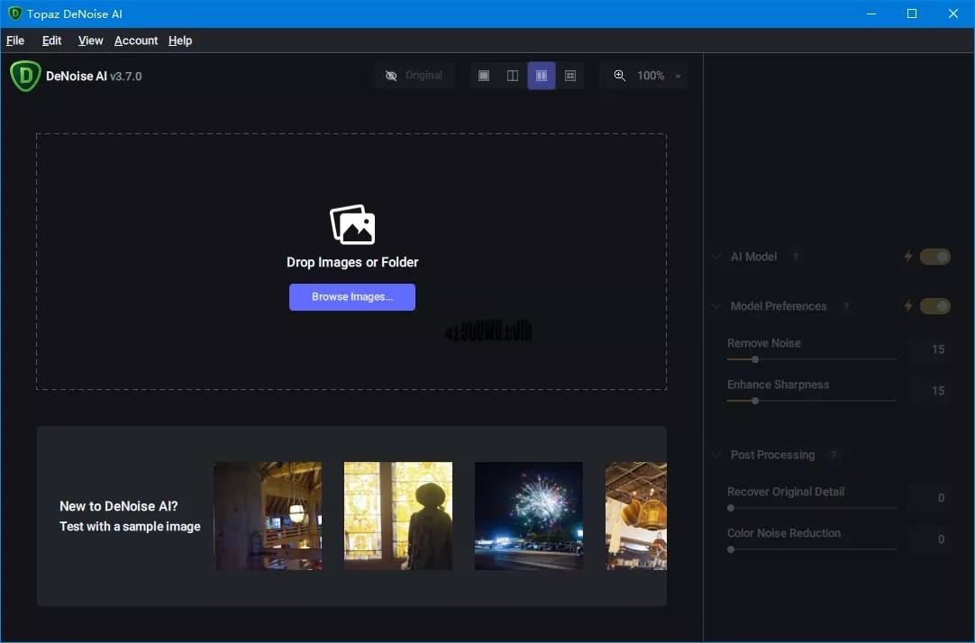This screenshot has height=643, width=975.
Task: Open the Account menu
Action: pyautogui.click(x=136, y=41)
